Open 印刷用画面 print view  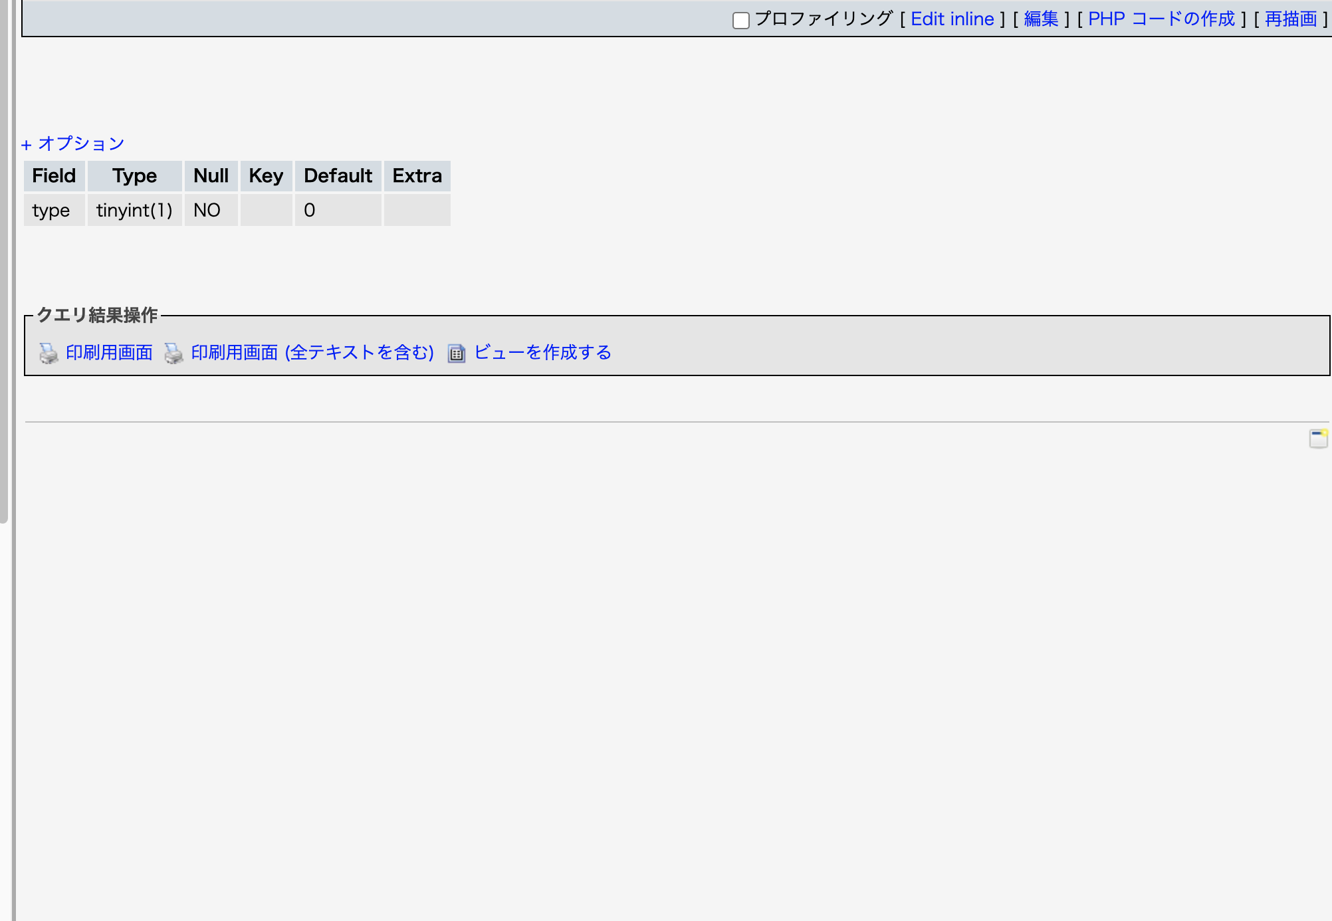pyautogui.click(x=108, y=352)
